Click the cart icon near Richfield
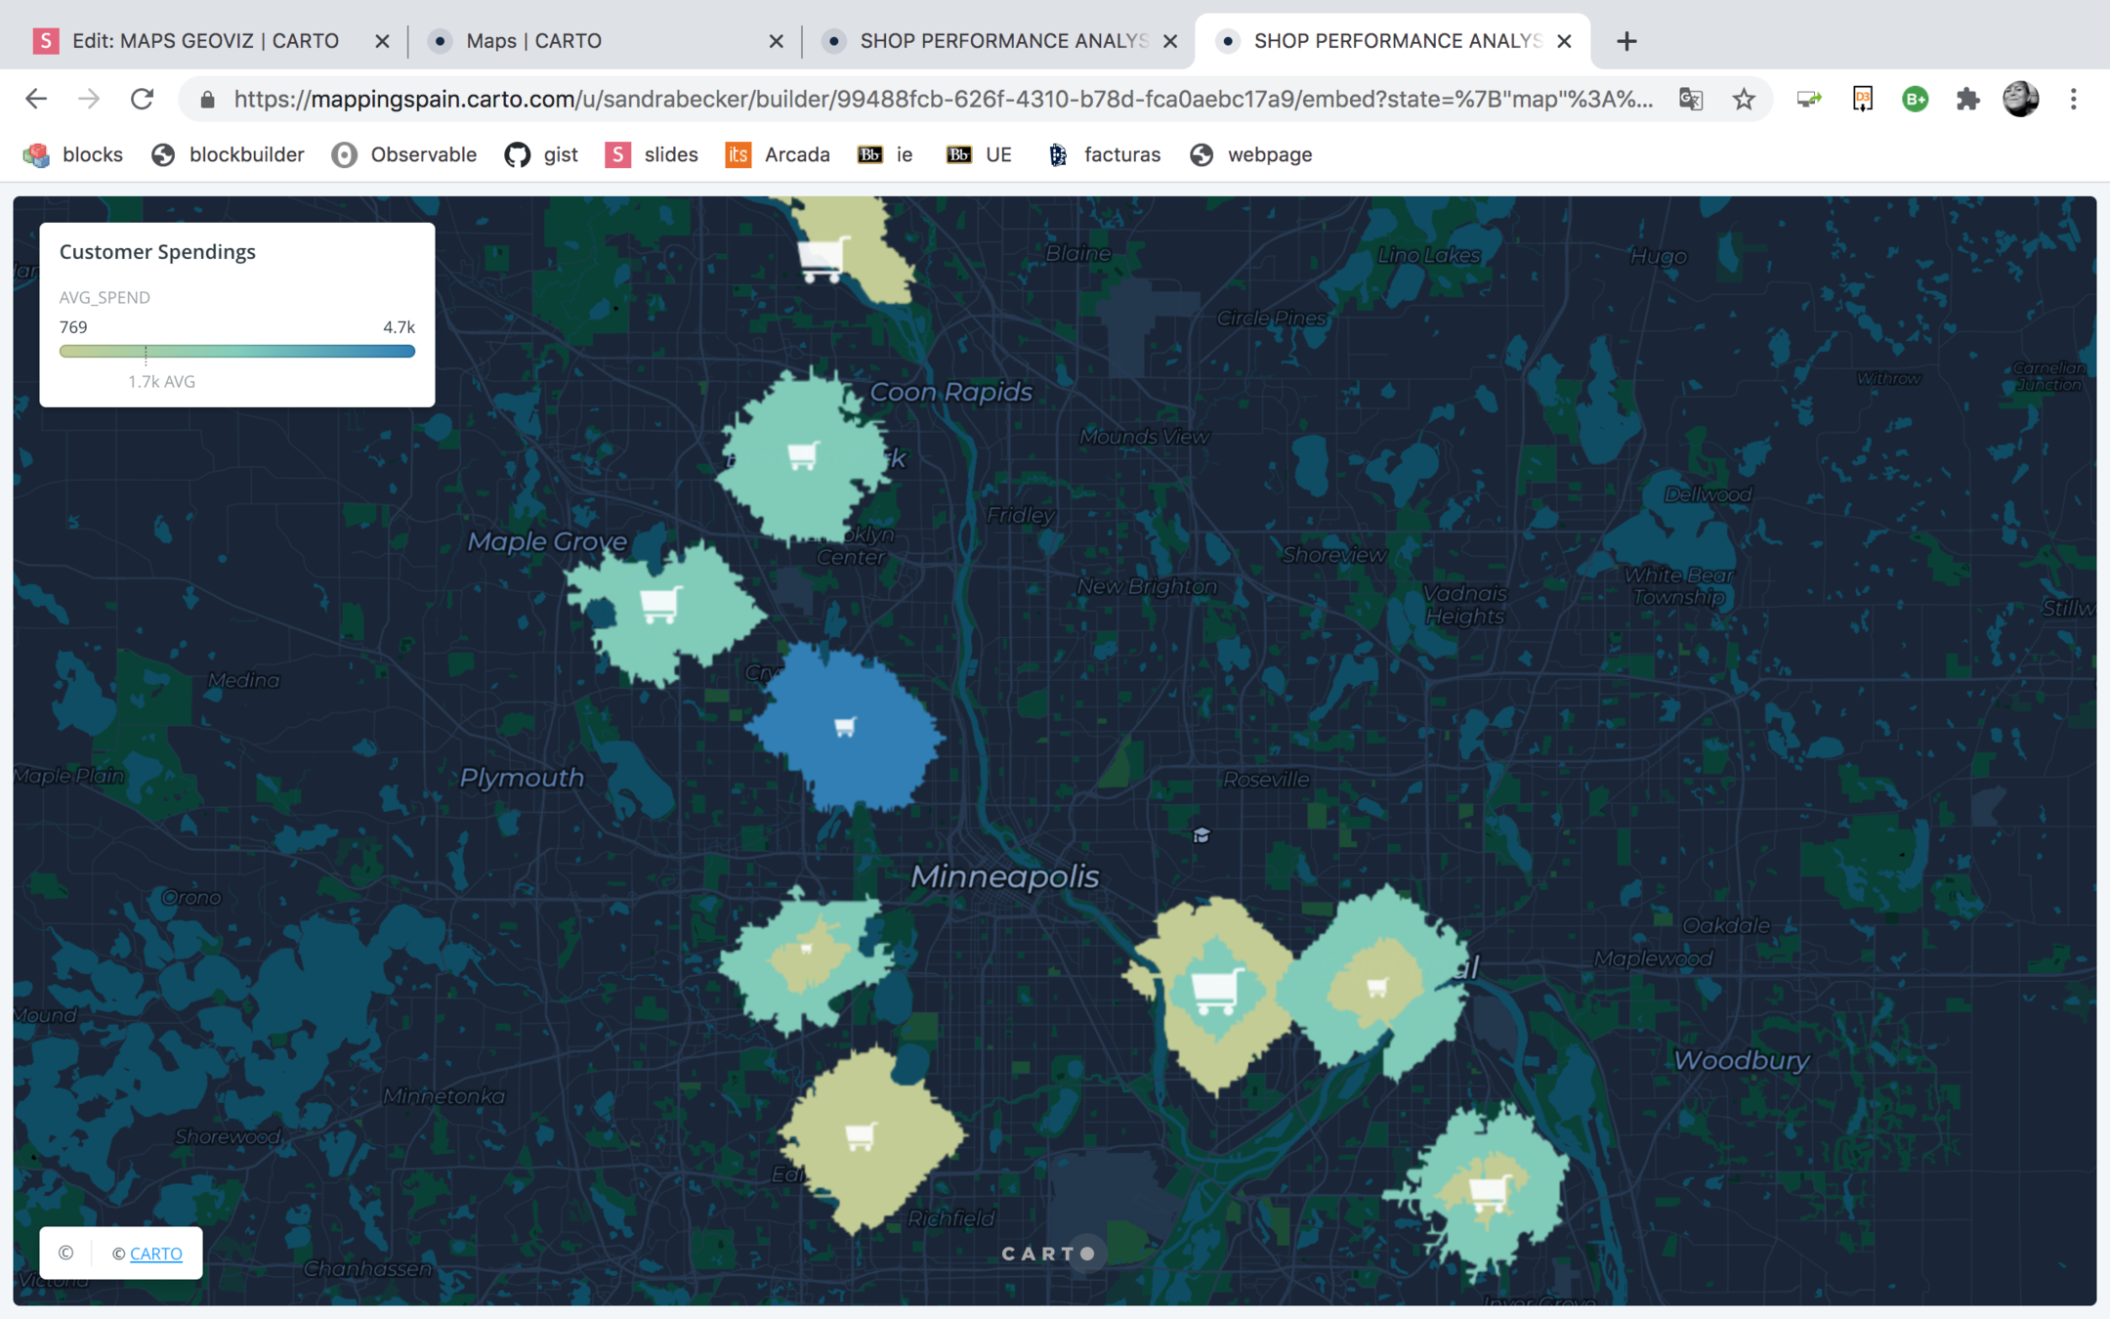Viewport: 2110px width, 1319px height. click(x=860, y=1136)
